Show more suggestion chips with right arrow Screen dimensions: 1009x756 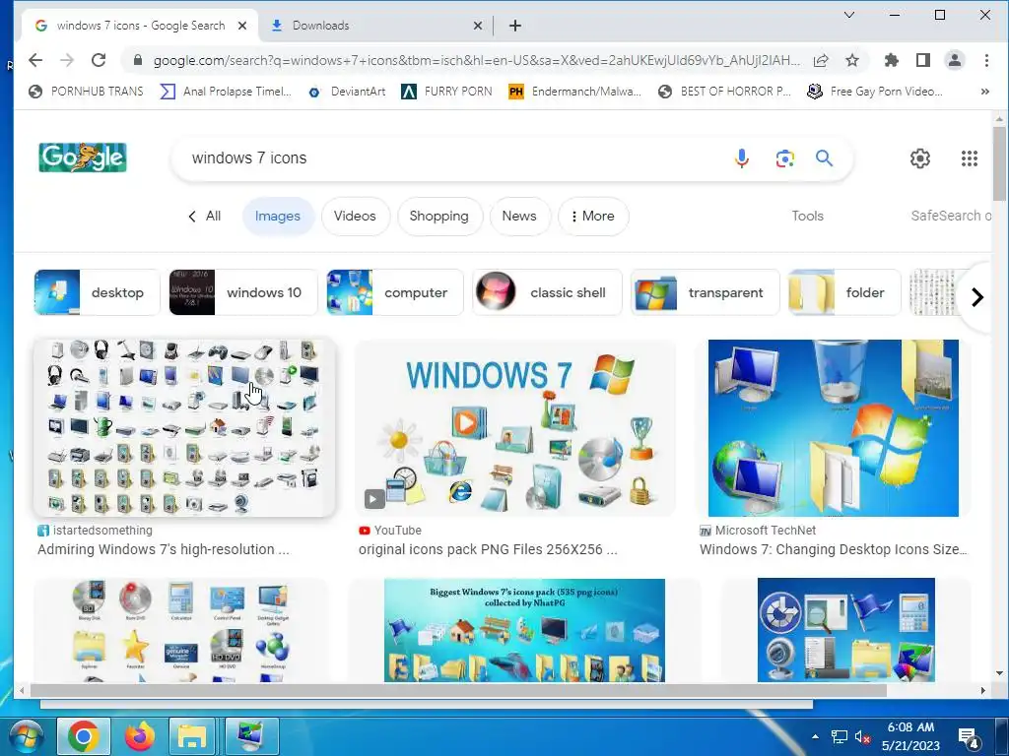976,297
